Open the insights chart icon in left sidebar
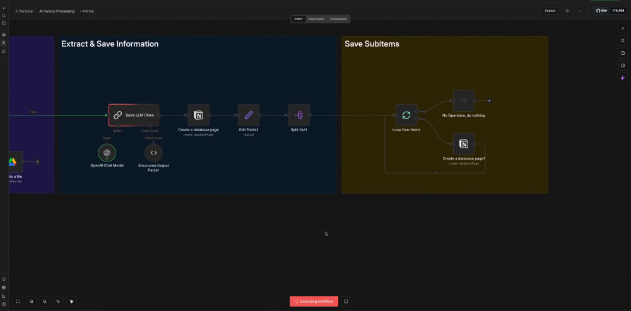Image resolution: width=631 pixels, height=311 pixels. coord(4,296)
